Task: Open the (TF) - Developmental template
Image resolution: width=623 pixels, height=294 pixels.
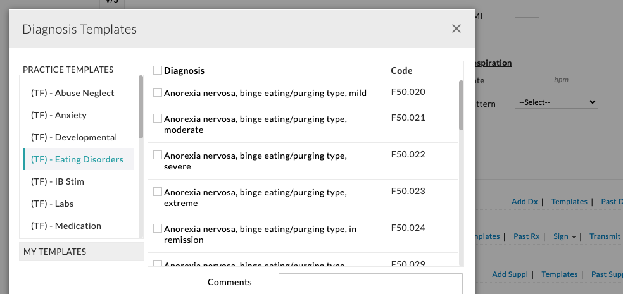Action: point(73,137)
